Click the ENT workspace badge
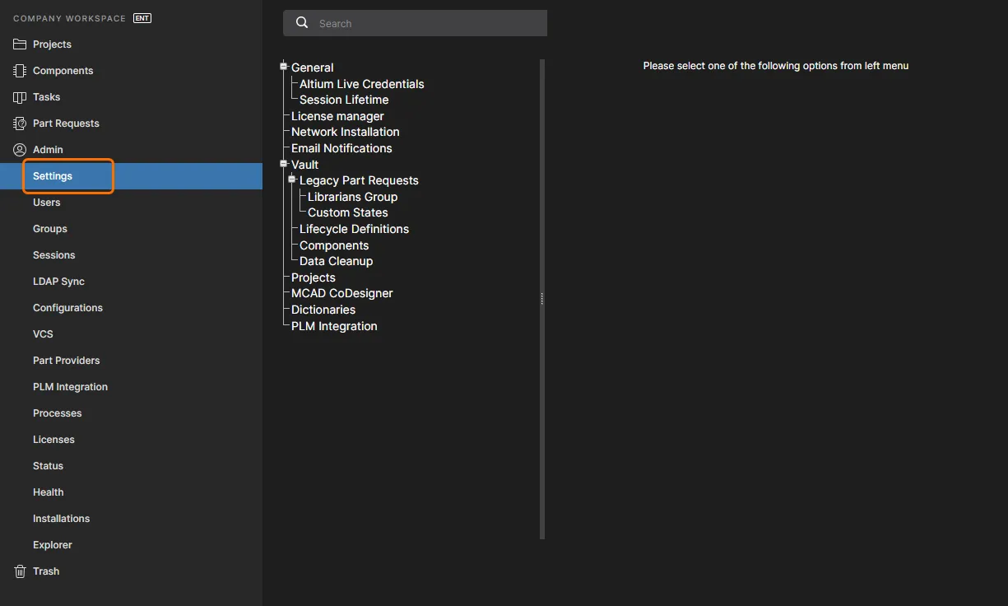The height and width of the screenshot is (606, 1008). point(142,18)
